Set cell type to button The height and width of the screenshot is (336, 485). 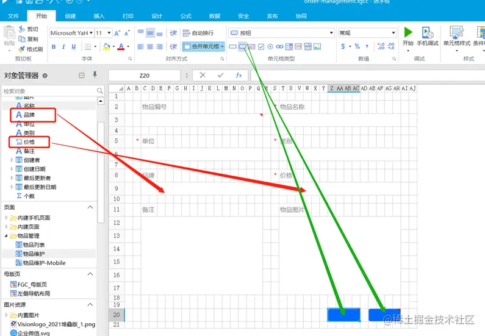pos(243,47)
